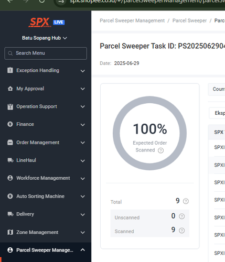Open the Zone Management menu
The width and height of the screenshot is (225, 262).
click(x=46, y=232)
